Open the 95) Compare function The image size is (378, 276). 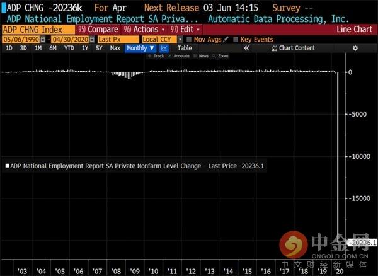coord(98,30)
